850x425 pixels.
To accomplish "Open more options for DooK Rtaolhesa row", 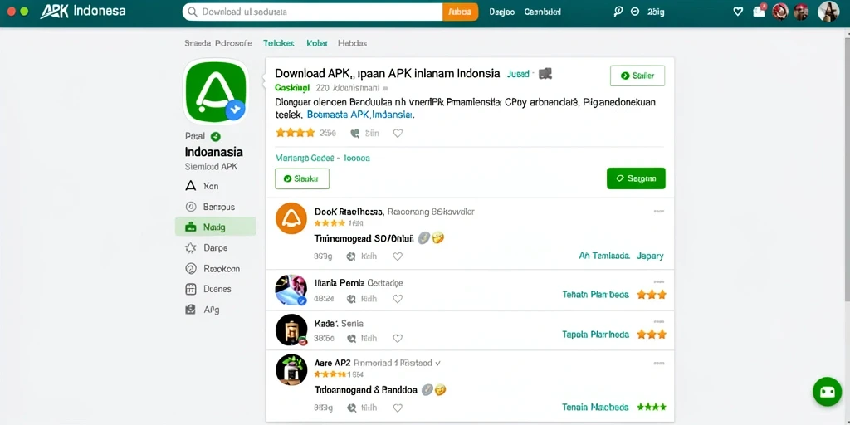I will pyautogui.click(x=658, y=212).
